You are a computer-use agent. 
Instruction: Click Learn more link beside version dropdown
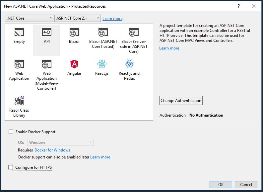pyautogui.click(x=112, y=19)
